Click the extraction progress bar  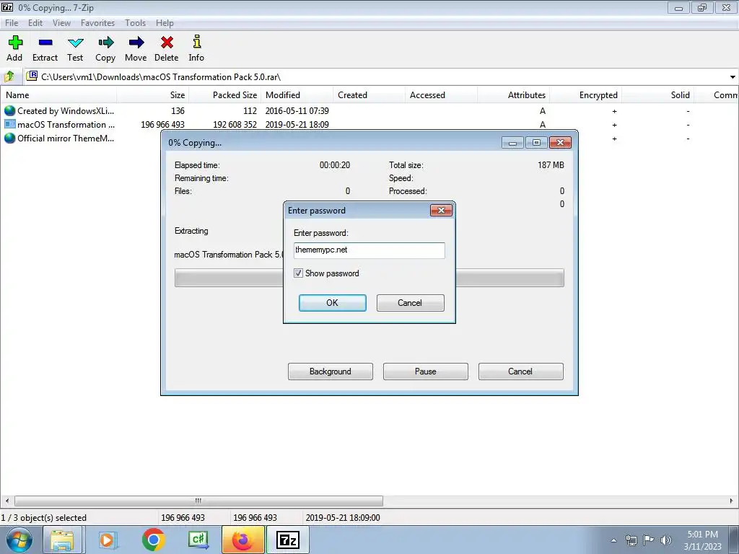click(369, 278)
